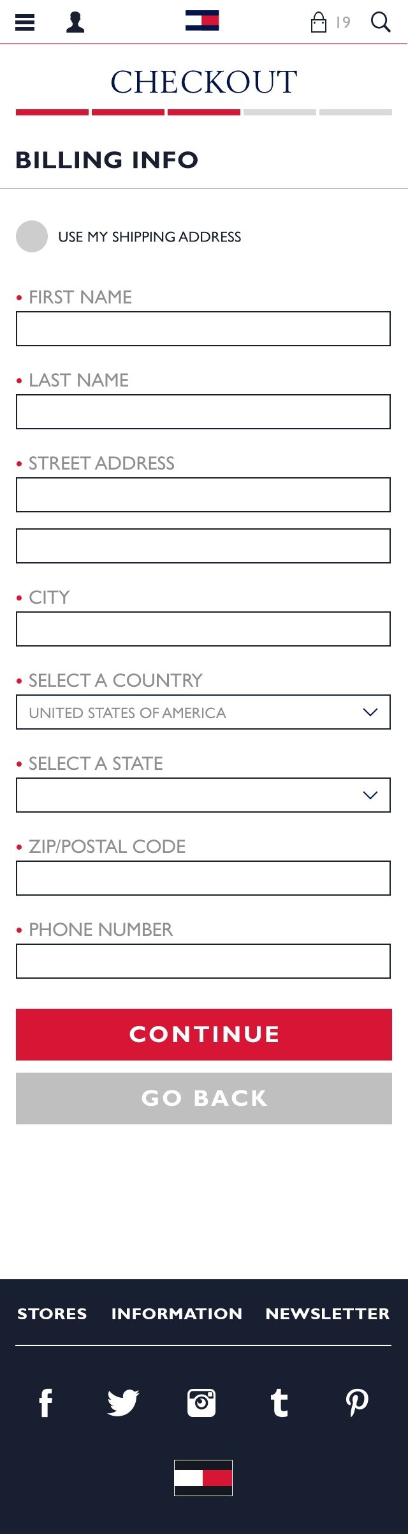Open the shopping bag icon
The height and width of the screenshot is (1539, 408).
point(319,22)
